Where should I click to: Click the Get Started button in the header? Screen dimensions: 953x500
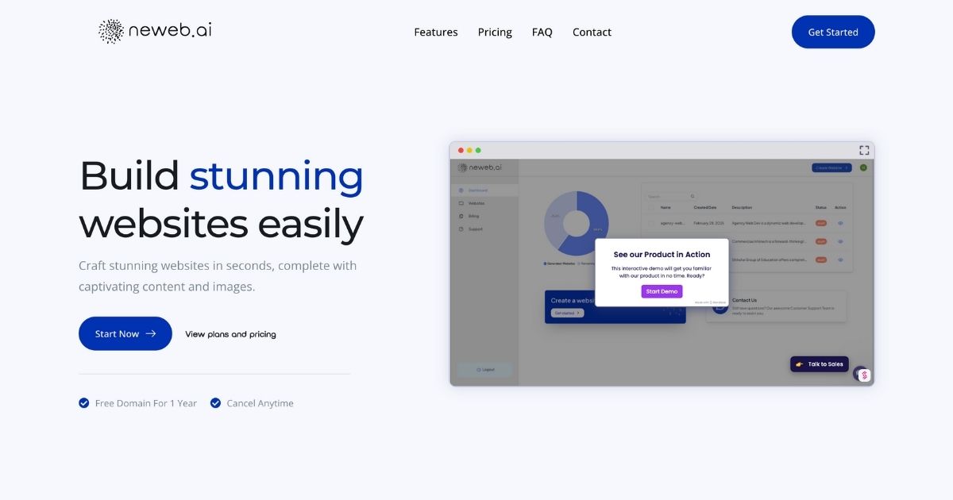pos(833,32)
